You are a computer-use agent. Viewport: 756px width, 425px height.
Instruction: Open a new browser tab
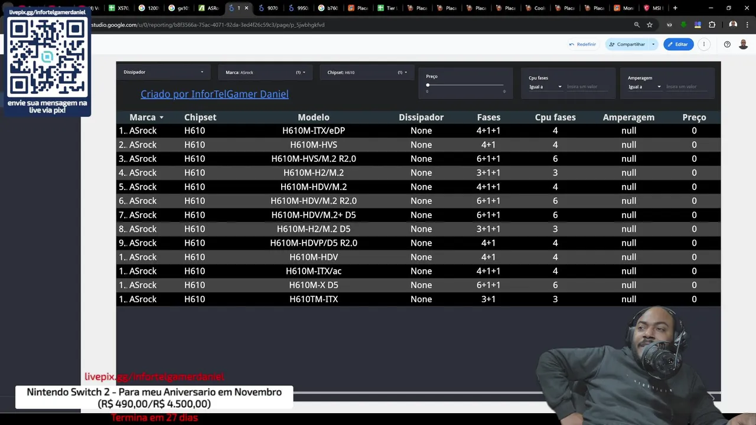click(x=675, y=8)
